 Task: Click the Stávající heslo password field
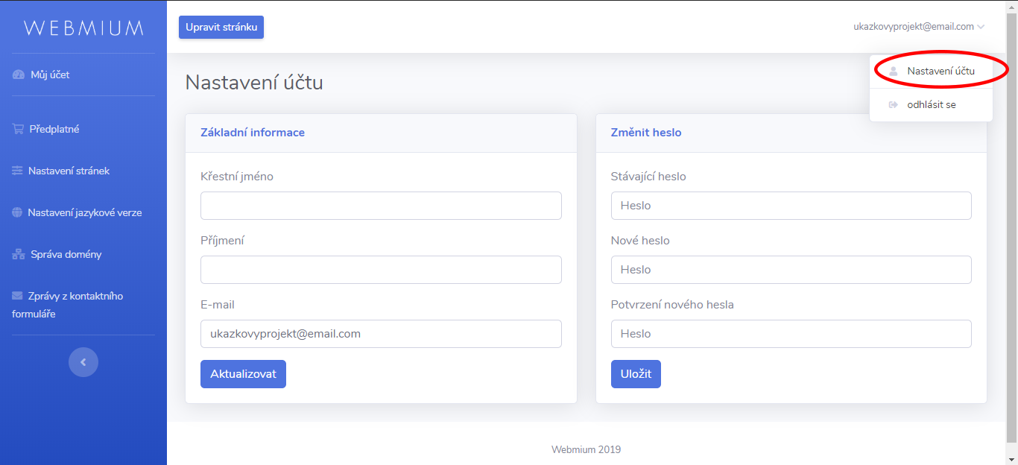coord(791,206)
